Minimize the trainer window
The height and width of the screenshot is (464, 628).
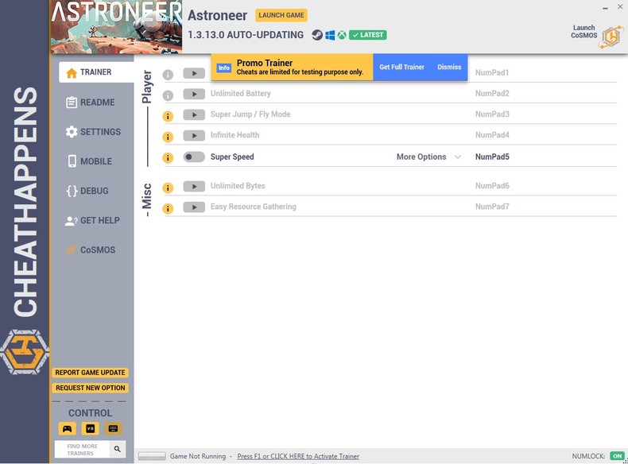pos(605,8)
